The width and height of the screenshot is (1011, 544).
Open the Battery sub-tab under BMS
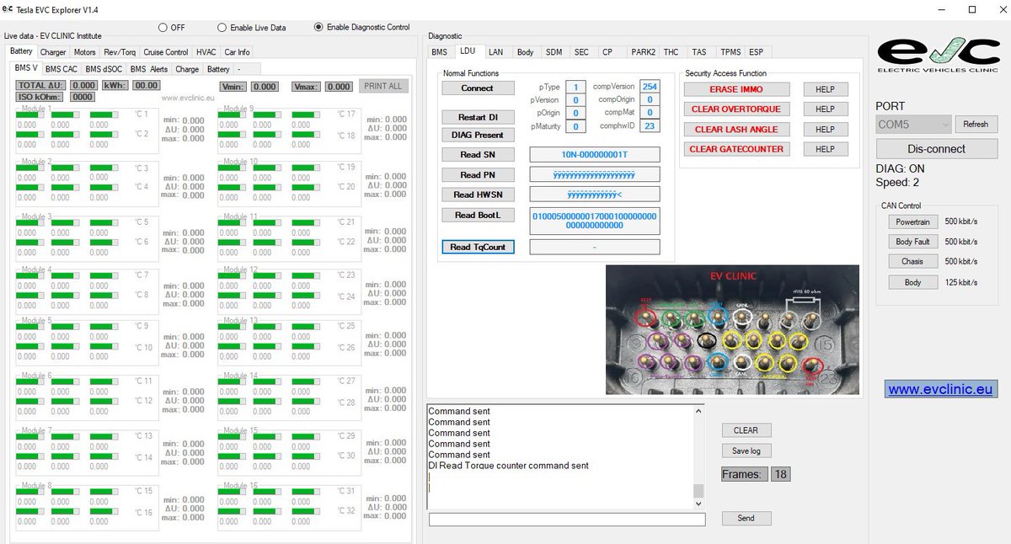[x=218, y=69]
